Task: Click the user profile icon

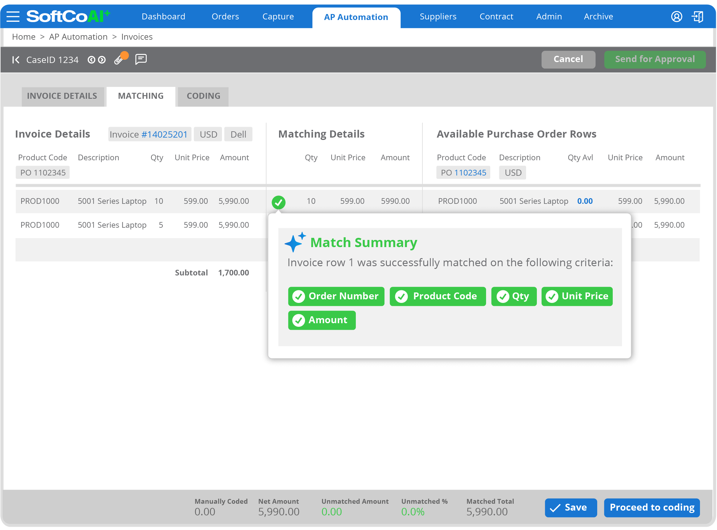Action: 676,16
